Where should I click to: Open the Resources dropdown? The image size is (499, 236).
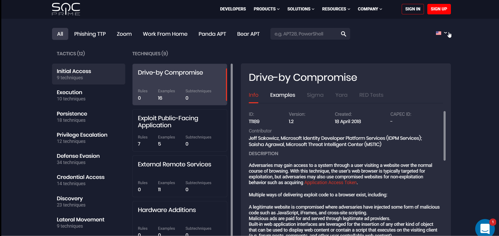click(x=336, y=9)
